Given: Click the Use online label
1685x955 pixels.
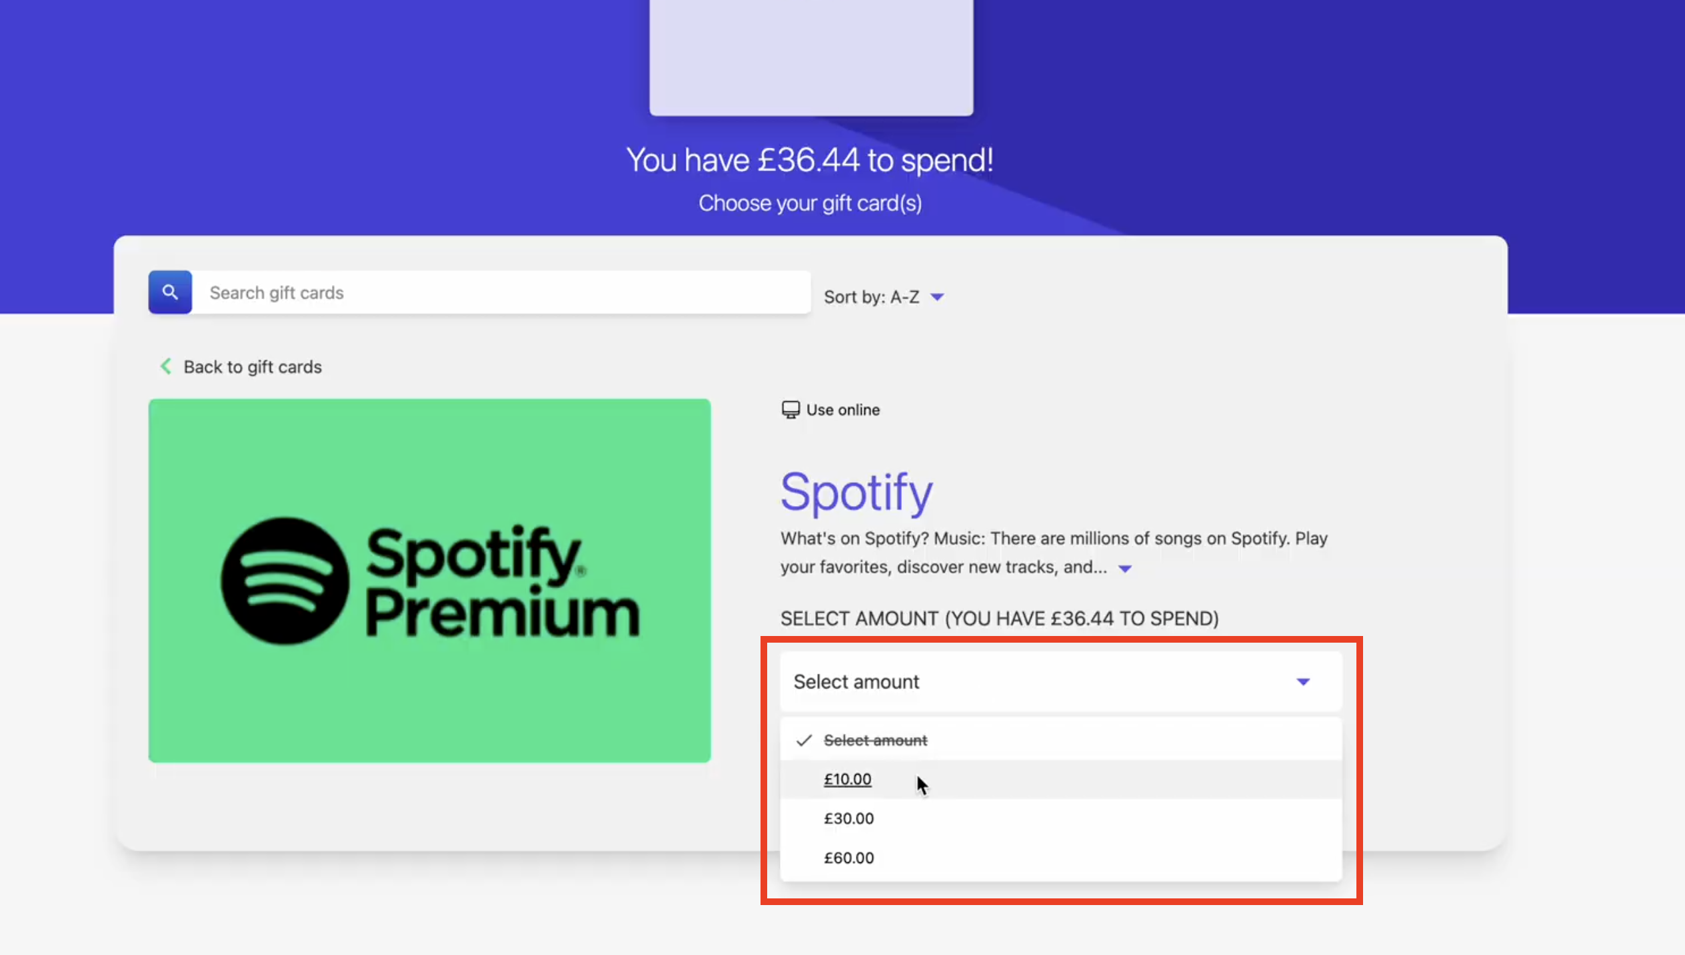Looking at the screenshot, I should (843, 410).
